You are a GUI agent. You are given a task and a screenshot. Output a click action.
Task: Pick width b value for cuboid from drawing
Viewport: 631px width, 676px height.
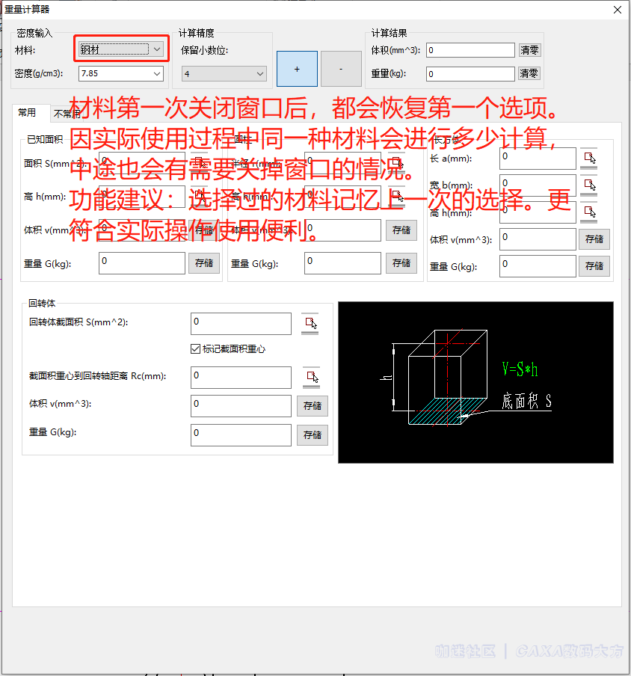click(589, 185)
